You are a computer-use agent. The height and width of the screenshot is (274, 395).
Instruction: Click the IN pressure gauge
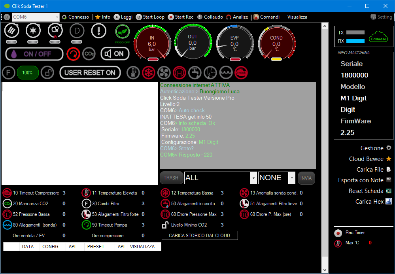point(152,43)
